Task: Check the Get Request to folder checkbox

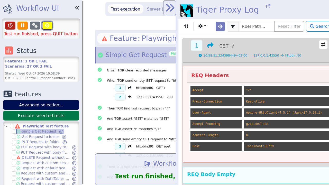Action: pos(14,137)
